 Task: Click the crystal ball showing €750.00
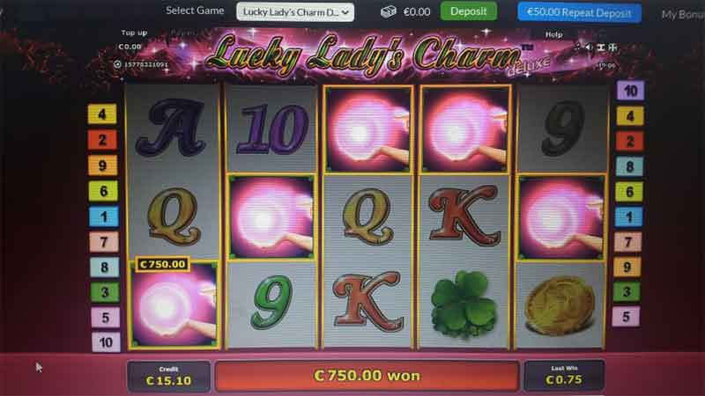click(174, 304)
